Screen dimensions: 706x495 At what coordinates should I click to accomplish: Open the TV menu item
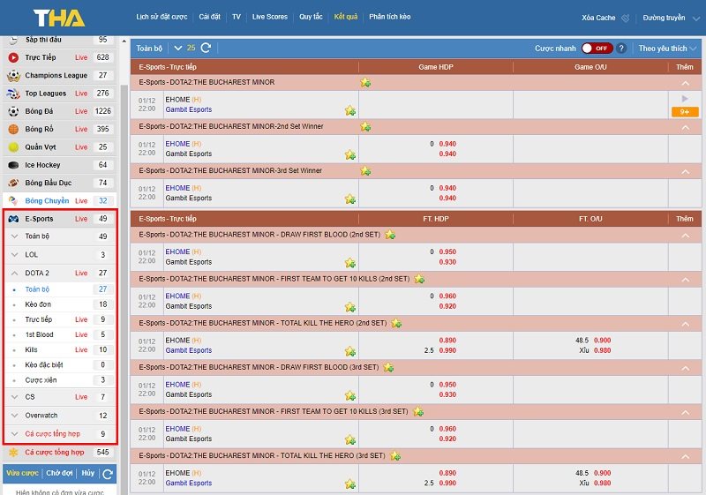[x=237, y=17]
